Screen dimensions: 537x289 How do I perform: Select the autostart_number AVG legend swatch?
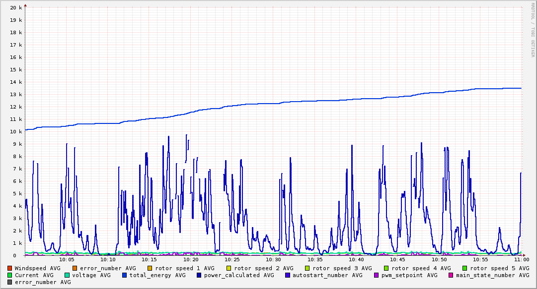(288, 275)
